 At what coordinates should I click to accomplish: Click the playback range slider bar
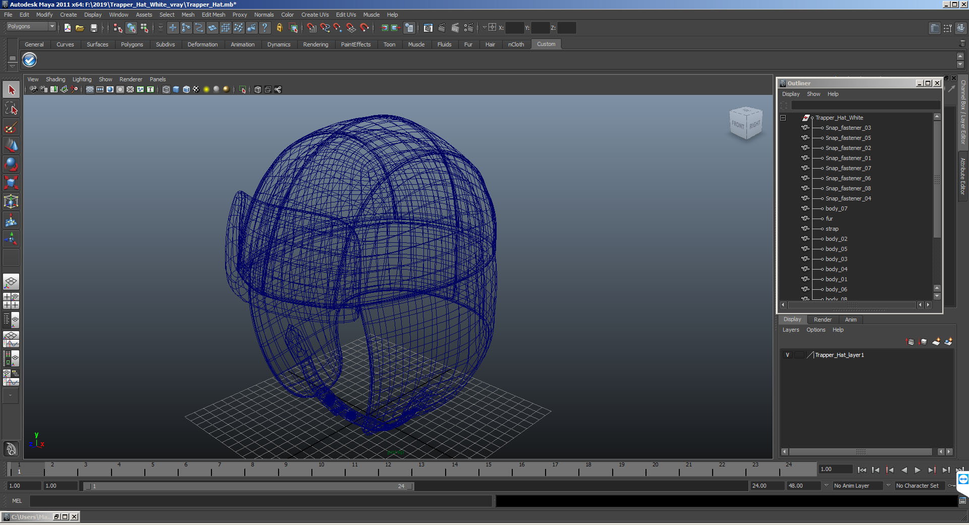pos(249,486)
